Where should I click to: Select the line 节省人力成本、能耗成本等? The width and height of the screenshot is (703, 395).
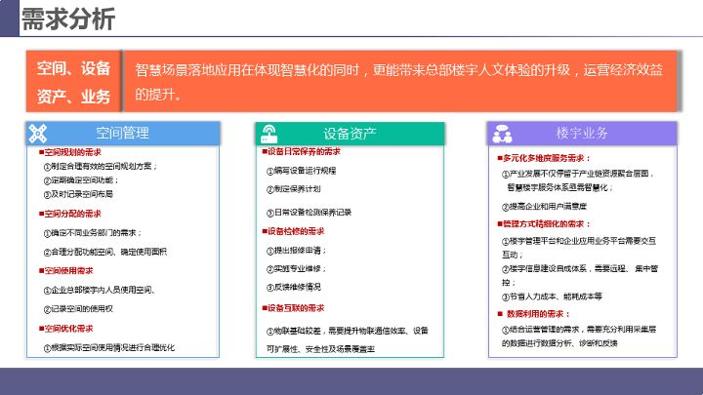click(552, 296)
